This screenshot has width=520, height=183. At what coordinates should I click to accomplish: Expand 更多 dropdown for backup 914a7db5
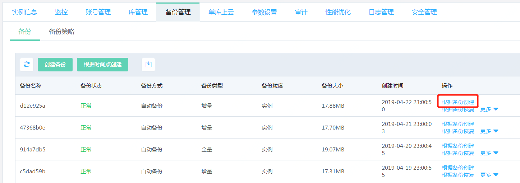[x=489, y=153]
